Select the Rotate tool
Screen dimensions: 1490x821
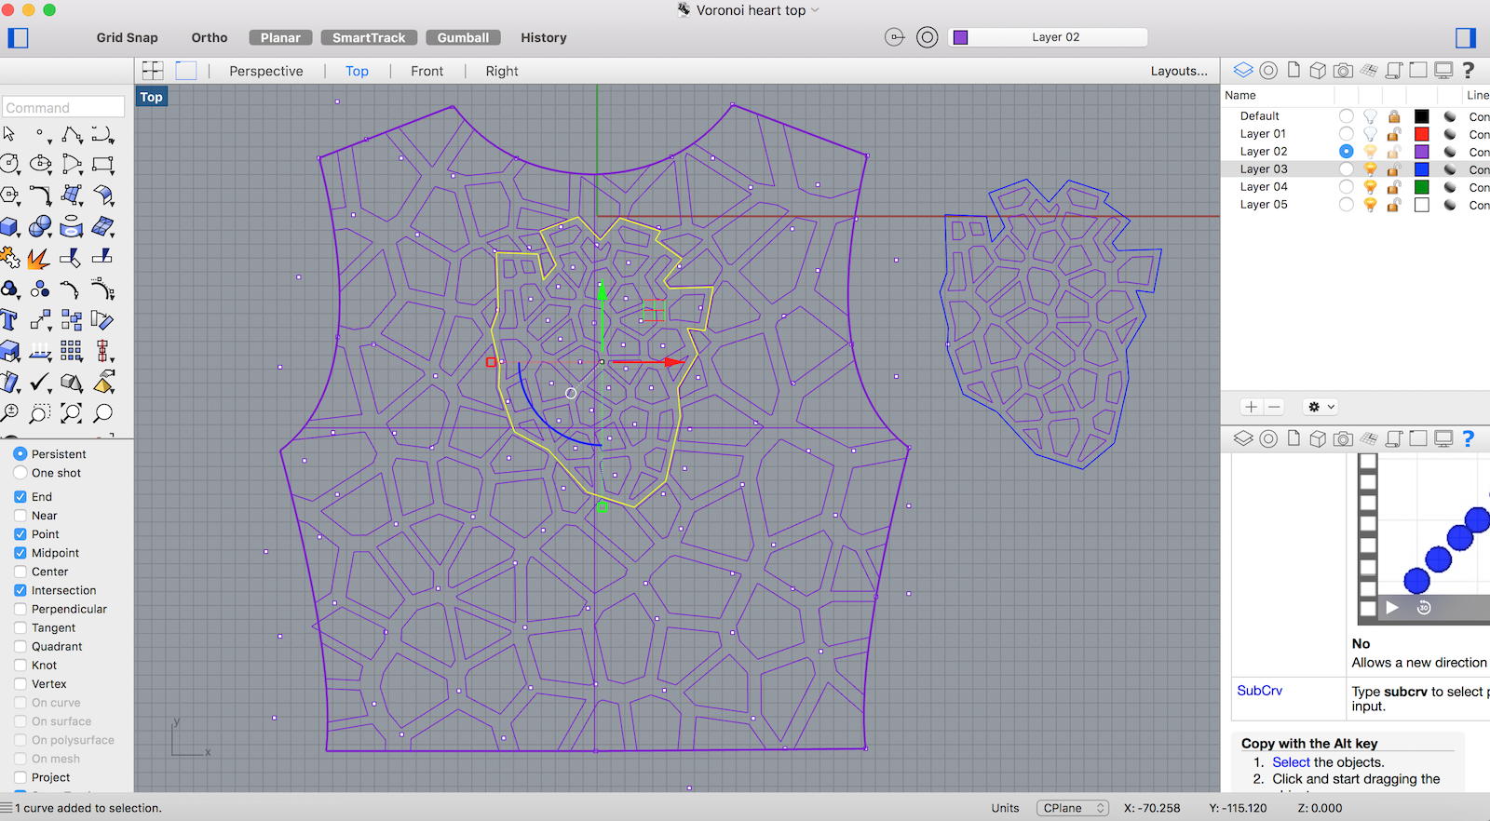coord(102,320)
